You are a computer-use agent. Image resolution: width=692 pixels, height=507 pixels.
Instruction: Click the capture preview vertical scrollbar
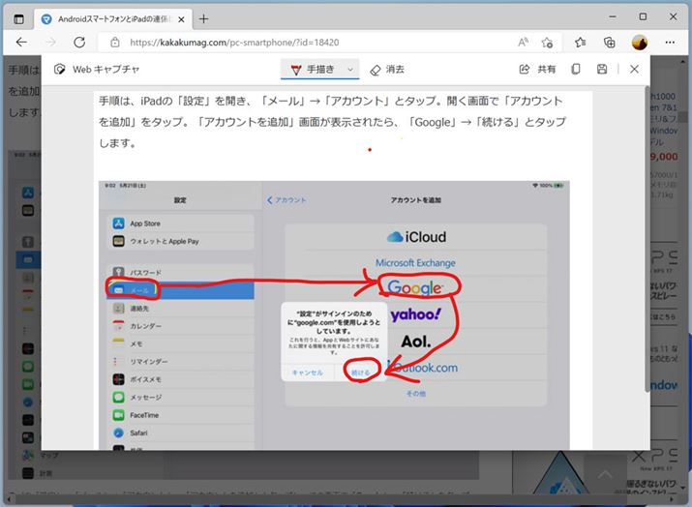point(647,242)
